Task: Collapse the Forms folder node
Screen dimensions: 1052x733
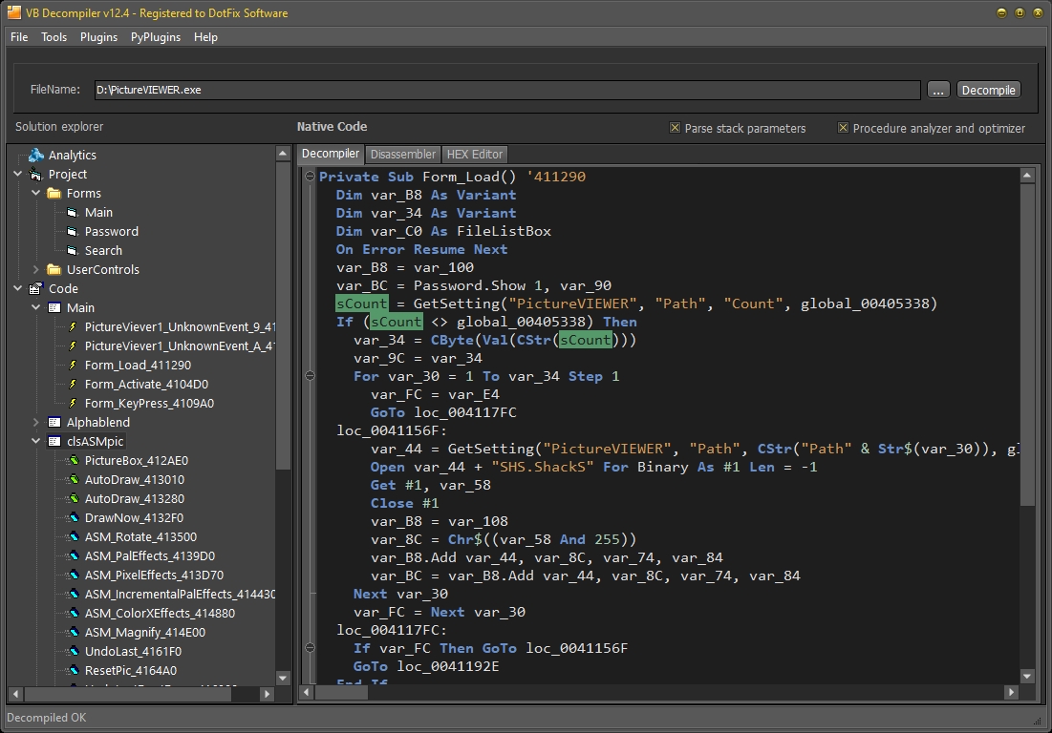Action: pyautogui.click(x=36, y=193)
